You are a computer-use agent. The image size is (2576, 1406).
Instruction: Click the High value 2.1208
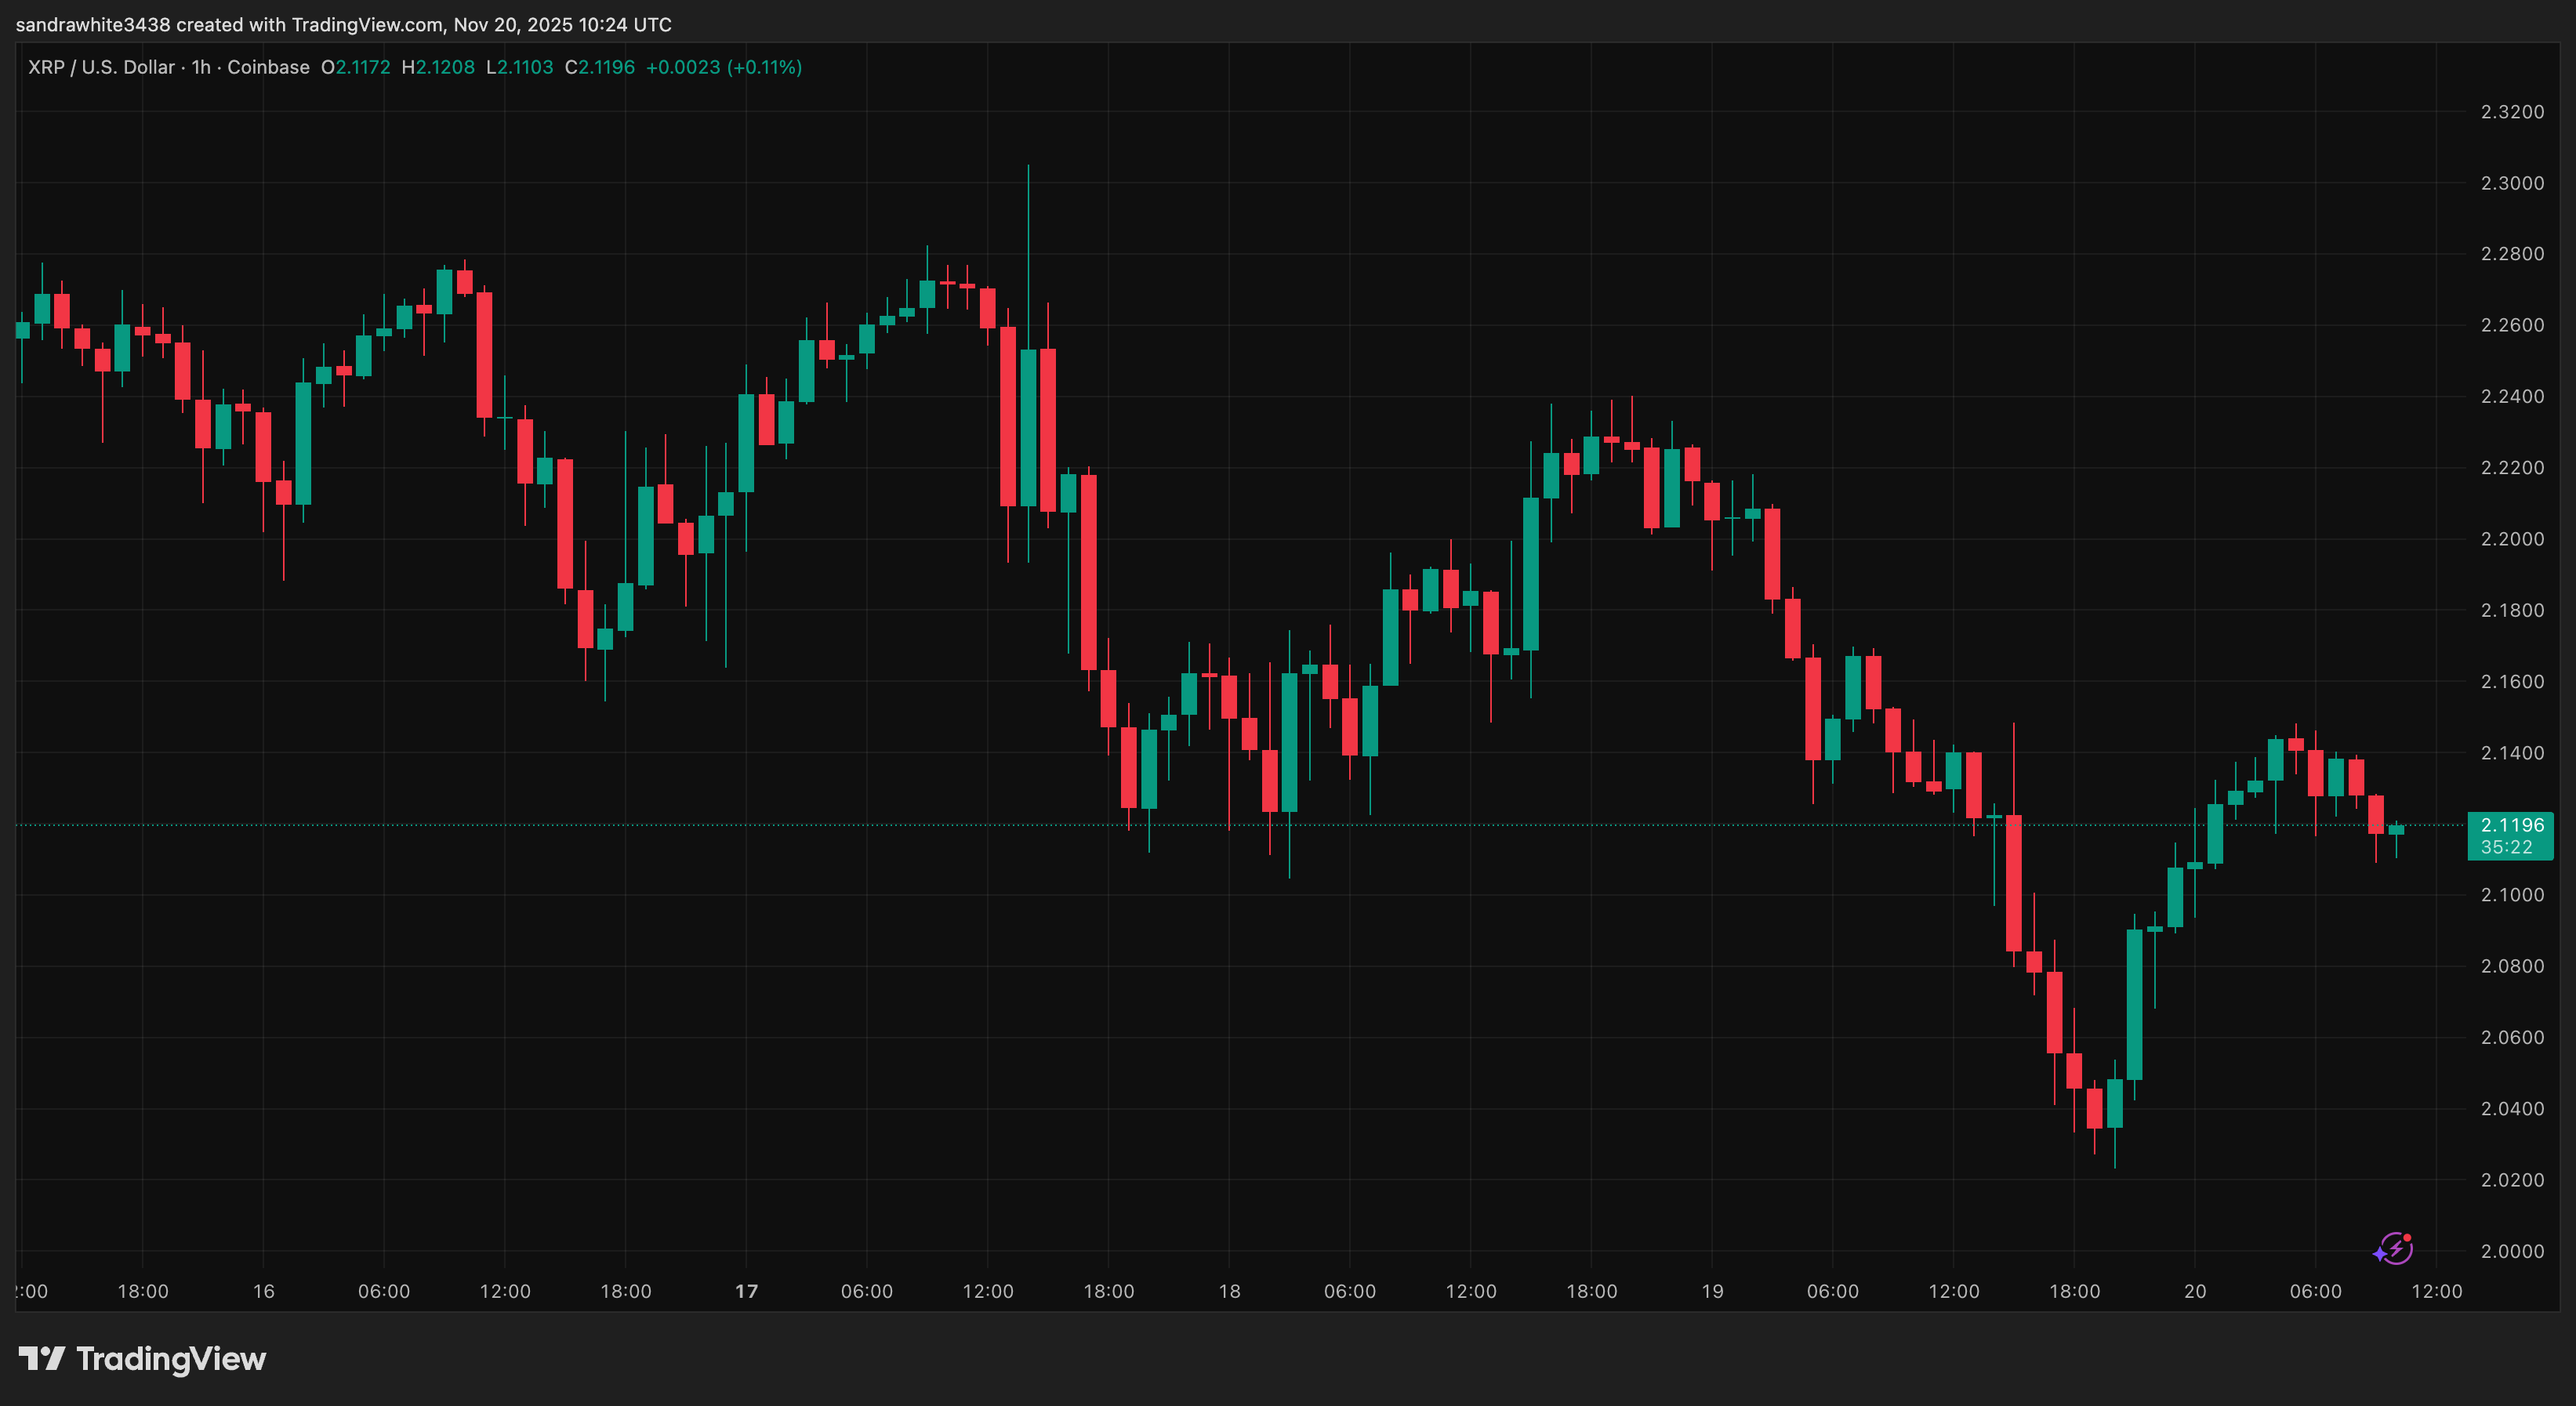[x=445, y=67]
